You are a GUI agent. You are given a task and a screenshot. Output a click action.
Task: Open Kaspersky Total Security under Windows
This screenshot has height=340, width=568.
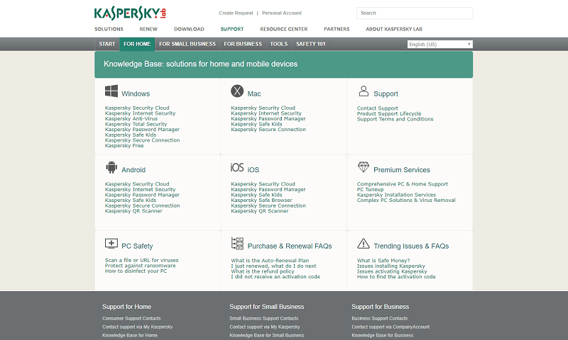[136, 124]
